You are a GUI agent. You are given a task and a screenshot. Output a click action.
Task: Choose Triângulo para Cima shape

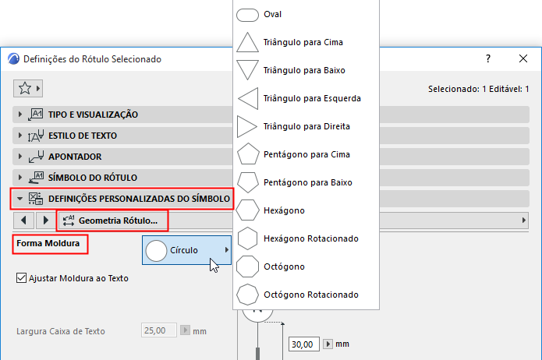click(x=306, y=42)
